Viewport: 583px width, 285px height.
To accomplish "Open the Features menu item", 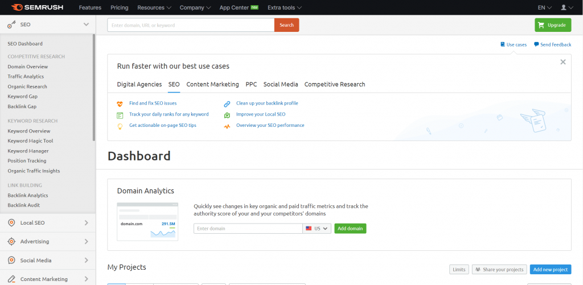I will (90, 7).
